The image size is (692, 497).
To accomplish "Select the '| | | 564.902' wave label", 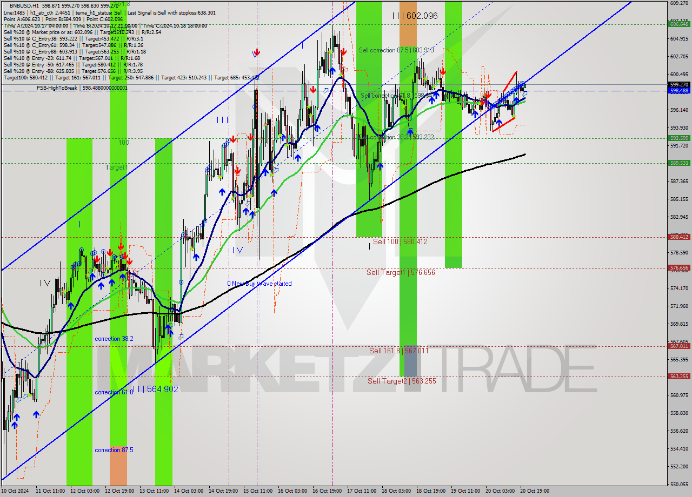I will tap(156, 389).
